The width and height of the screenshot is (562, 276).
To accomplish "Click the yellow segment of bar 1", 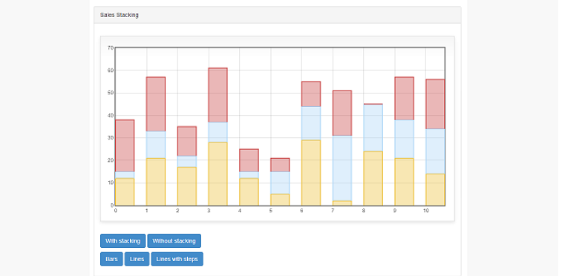I will (156, 182).
